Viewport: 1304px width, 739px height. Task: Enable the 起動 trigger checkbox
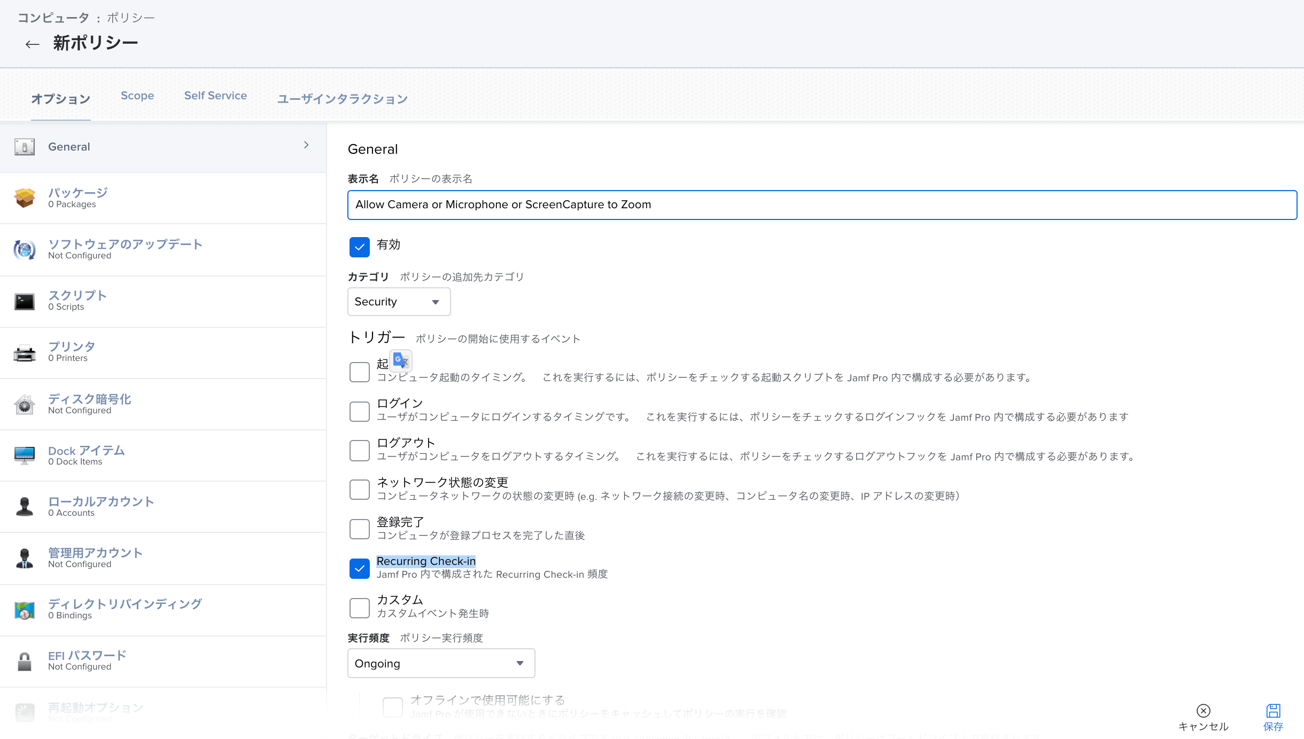coord(360,372)
